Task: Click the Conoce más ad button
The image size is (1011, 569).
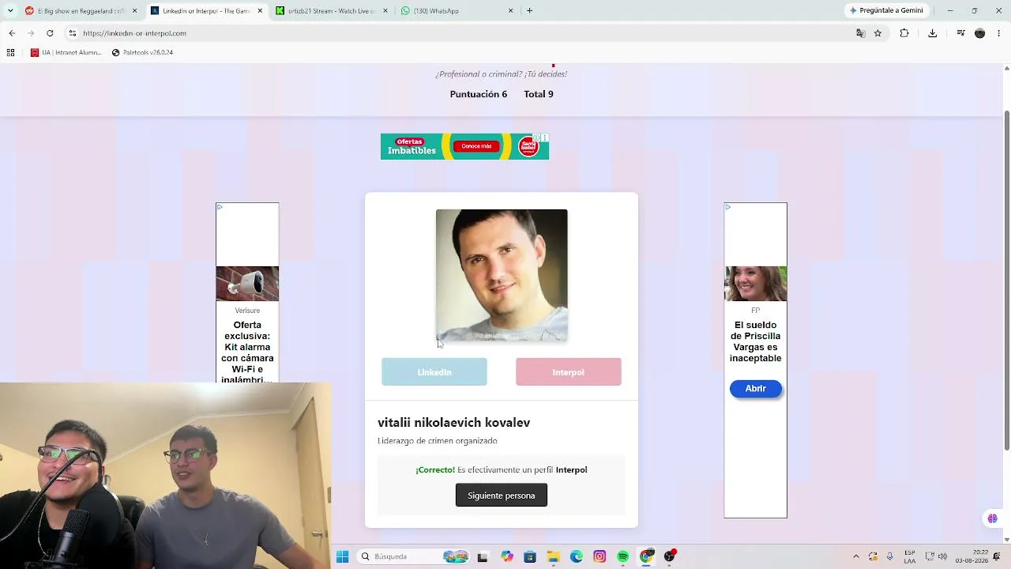Action: point(476,146)
